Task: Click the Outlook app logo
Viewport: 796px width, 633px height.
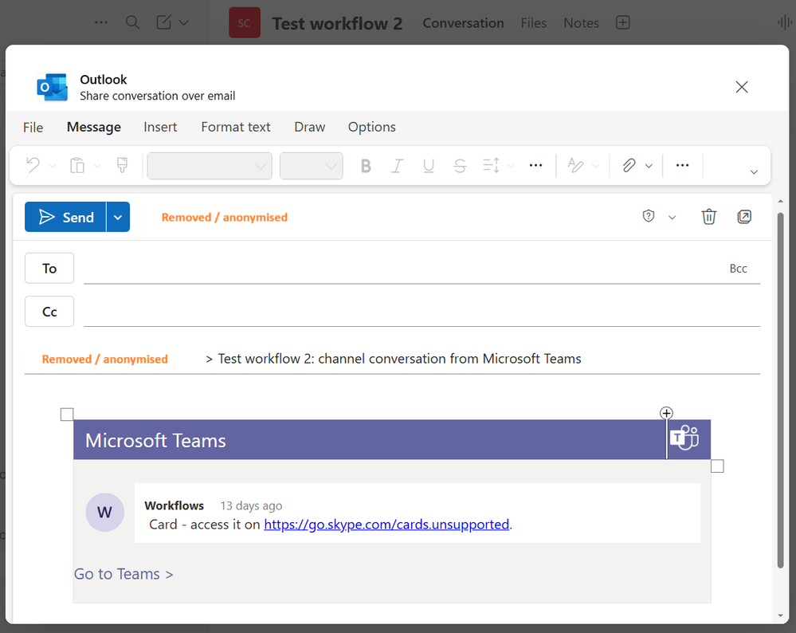Action: pyautogui.click(x=53, y=87)
